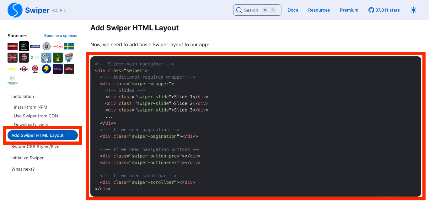429x201 pixels.
Task: Go to Use Swiper from CDN section
Action: (36, 116)
